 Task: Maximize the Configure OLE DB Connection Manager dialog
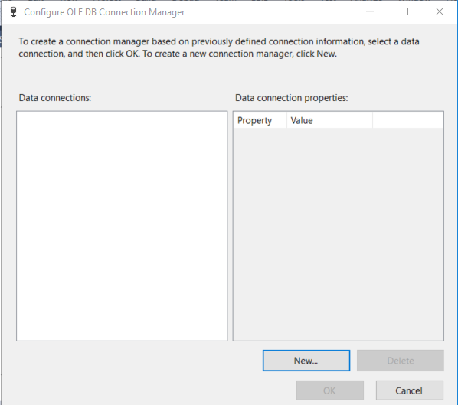pos(404,11)
